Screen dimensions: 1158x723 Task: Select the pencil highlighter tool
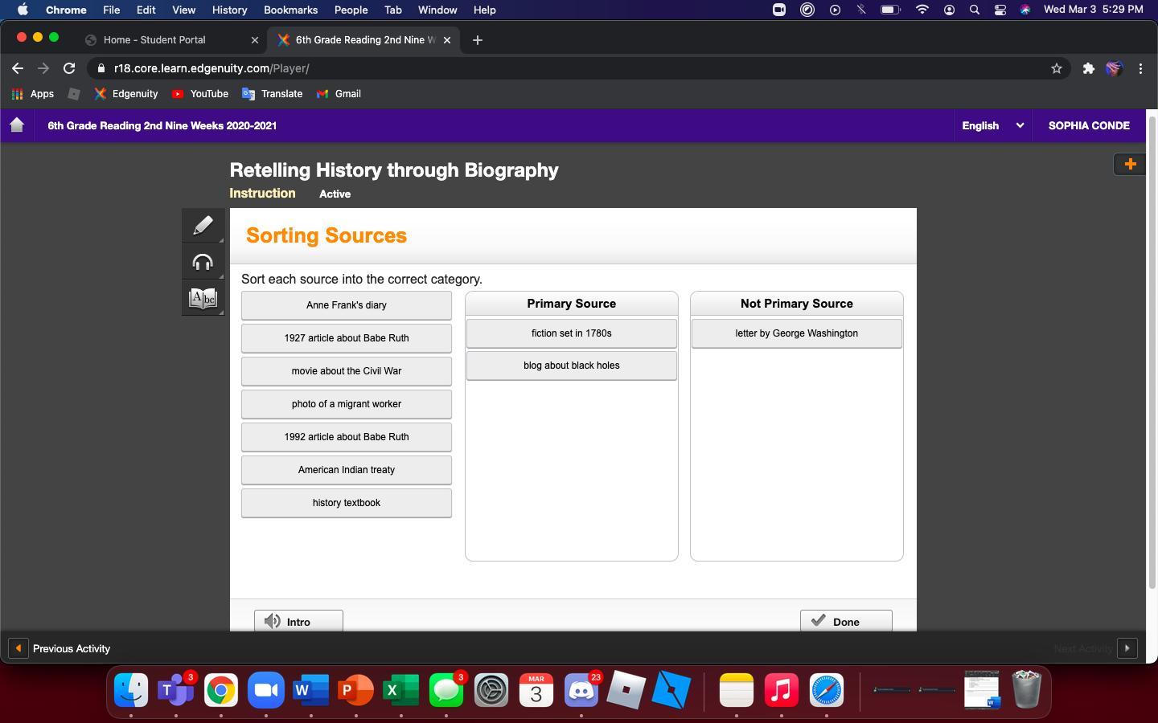point(203,226)
